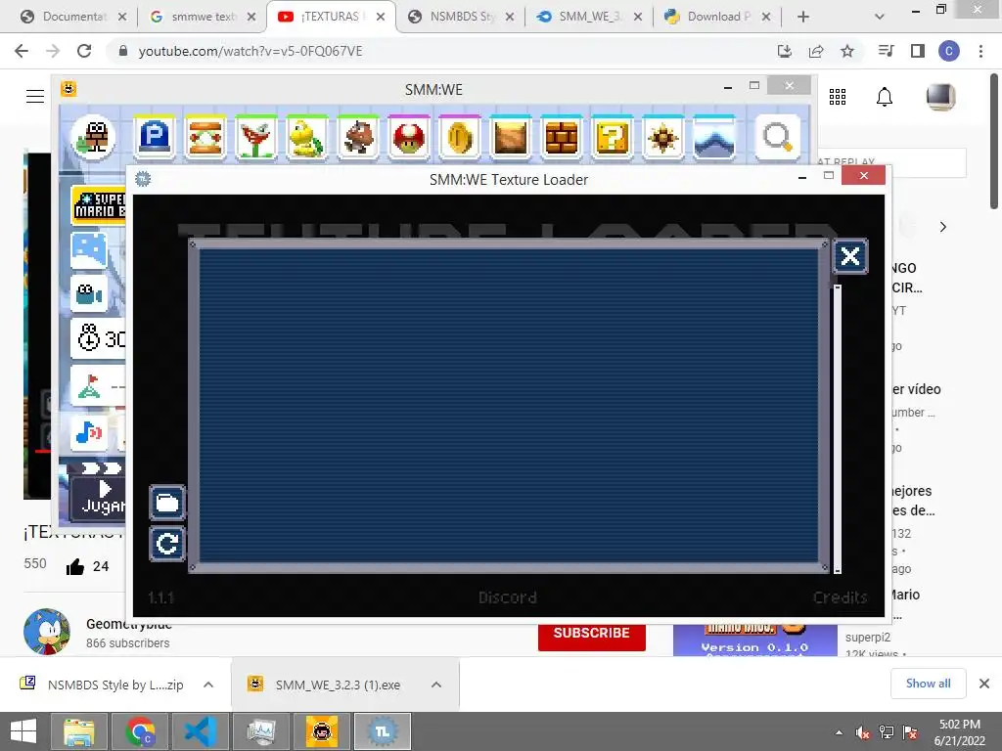This screenshot has height=751, width=1002.
Task: Open the Chrome profile C avatar
Action: click(x=949, y=51)
